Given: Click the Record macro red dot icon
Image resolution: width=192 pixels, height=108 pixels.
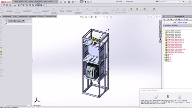Looking at the screenshot, I should [4, 5].
